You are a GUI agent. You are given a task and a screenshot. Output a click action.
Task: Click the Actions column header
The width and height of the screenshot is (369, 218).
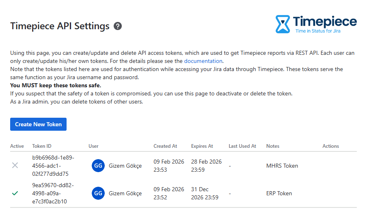pos(330,146)
